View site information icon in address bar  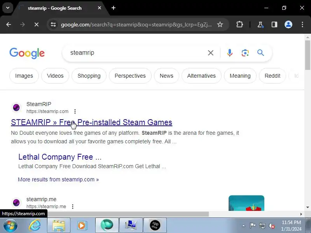click(53, 24)
